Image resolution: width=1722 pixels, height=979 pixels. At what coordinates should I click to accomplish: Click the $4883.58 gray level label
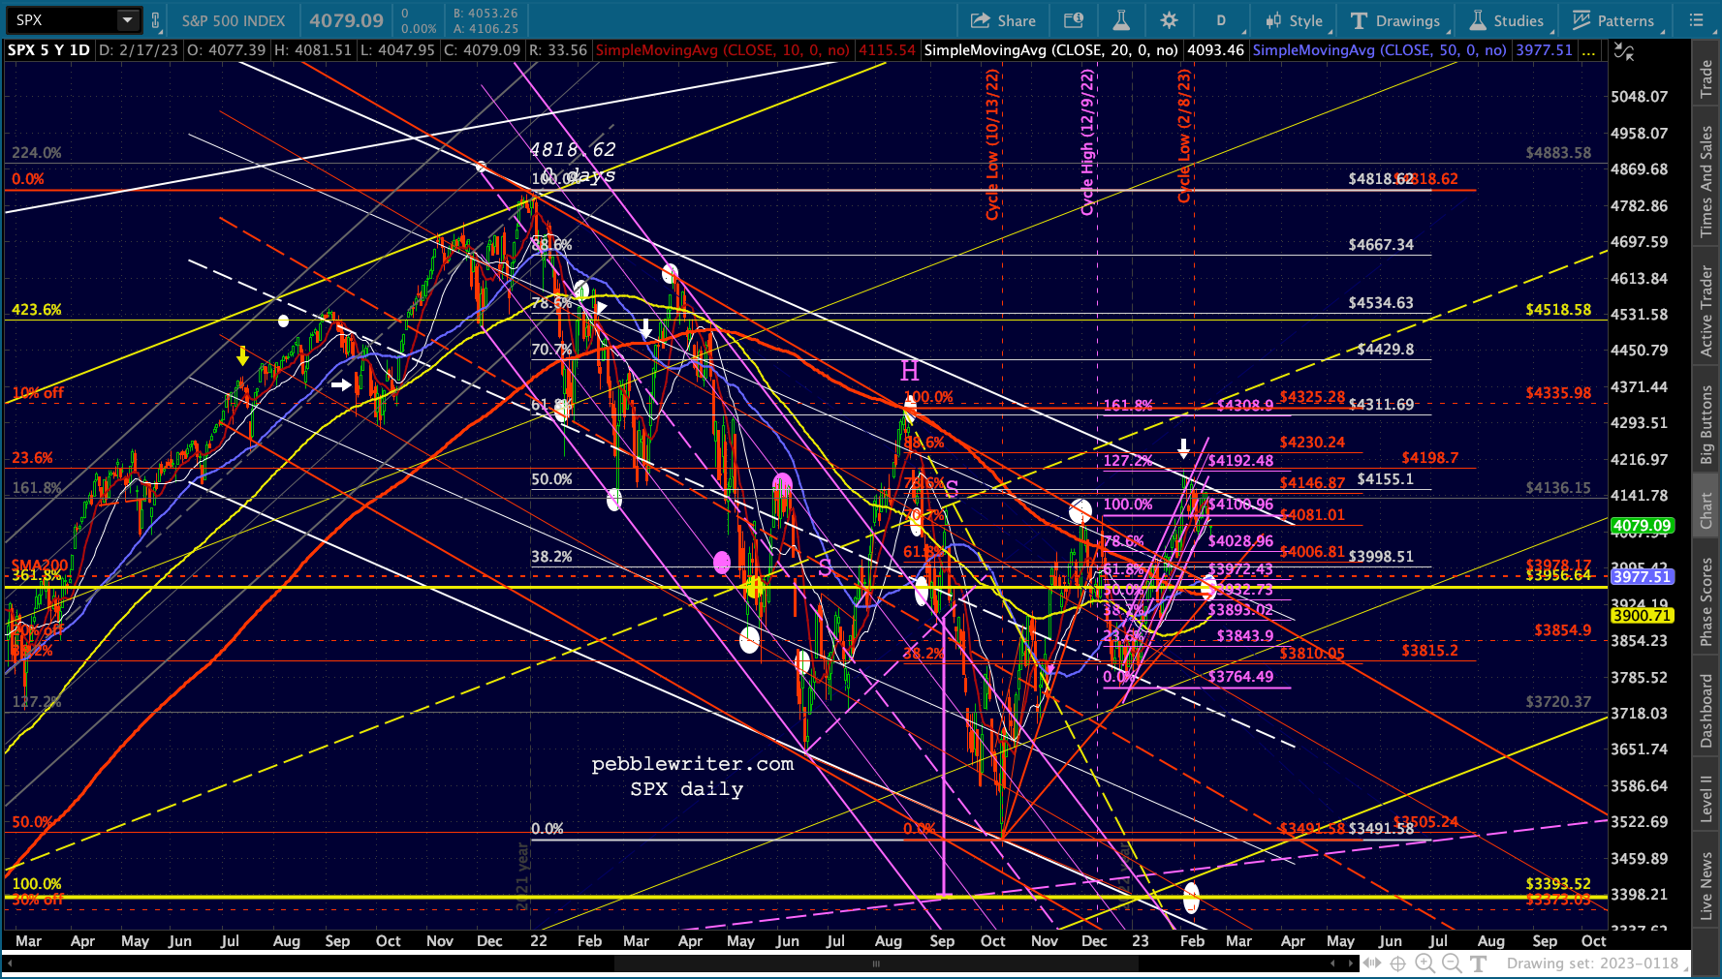[1558, 153]
